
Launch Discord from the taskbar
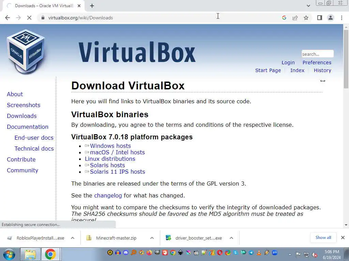tap(126, 253)
